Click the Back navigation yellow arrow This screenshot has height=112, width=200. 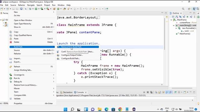point(94,9)
